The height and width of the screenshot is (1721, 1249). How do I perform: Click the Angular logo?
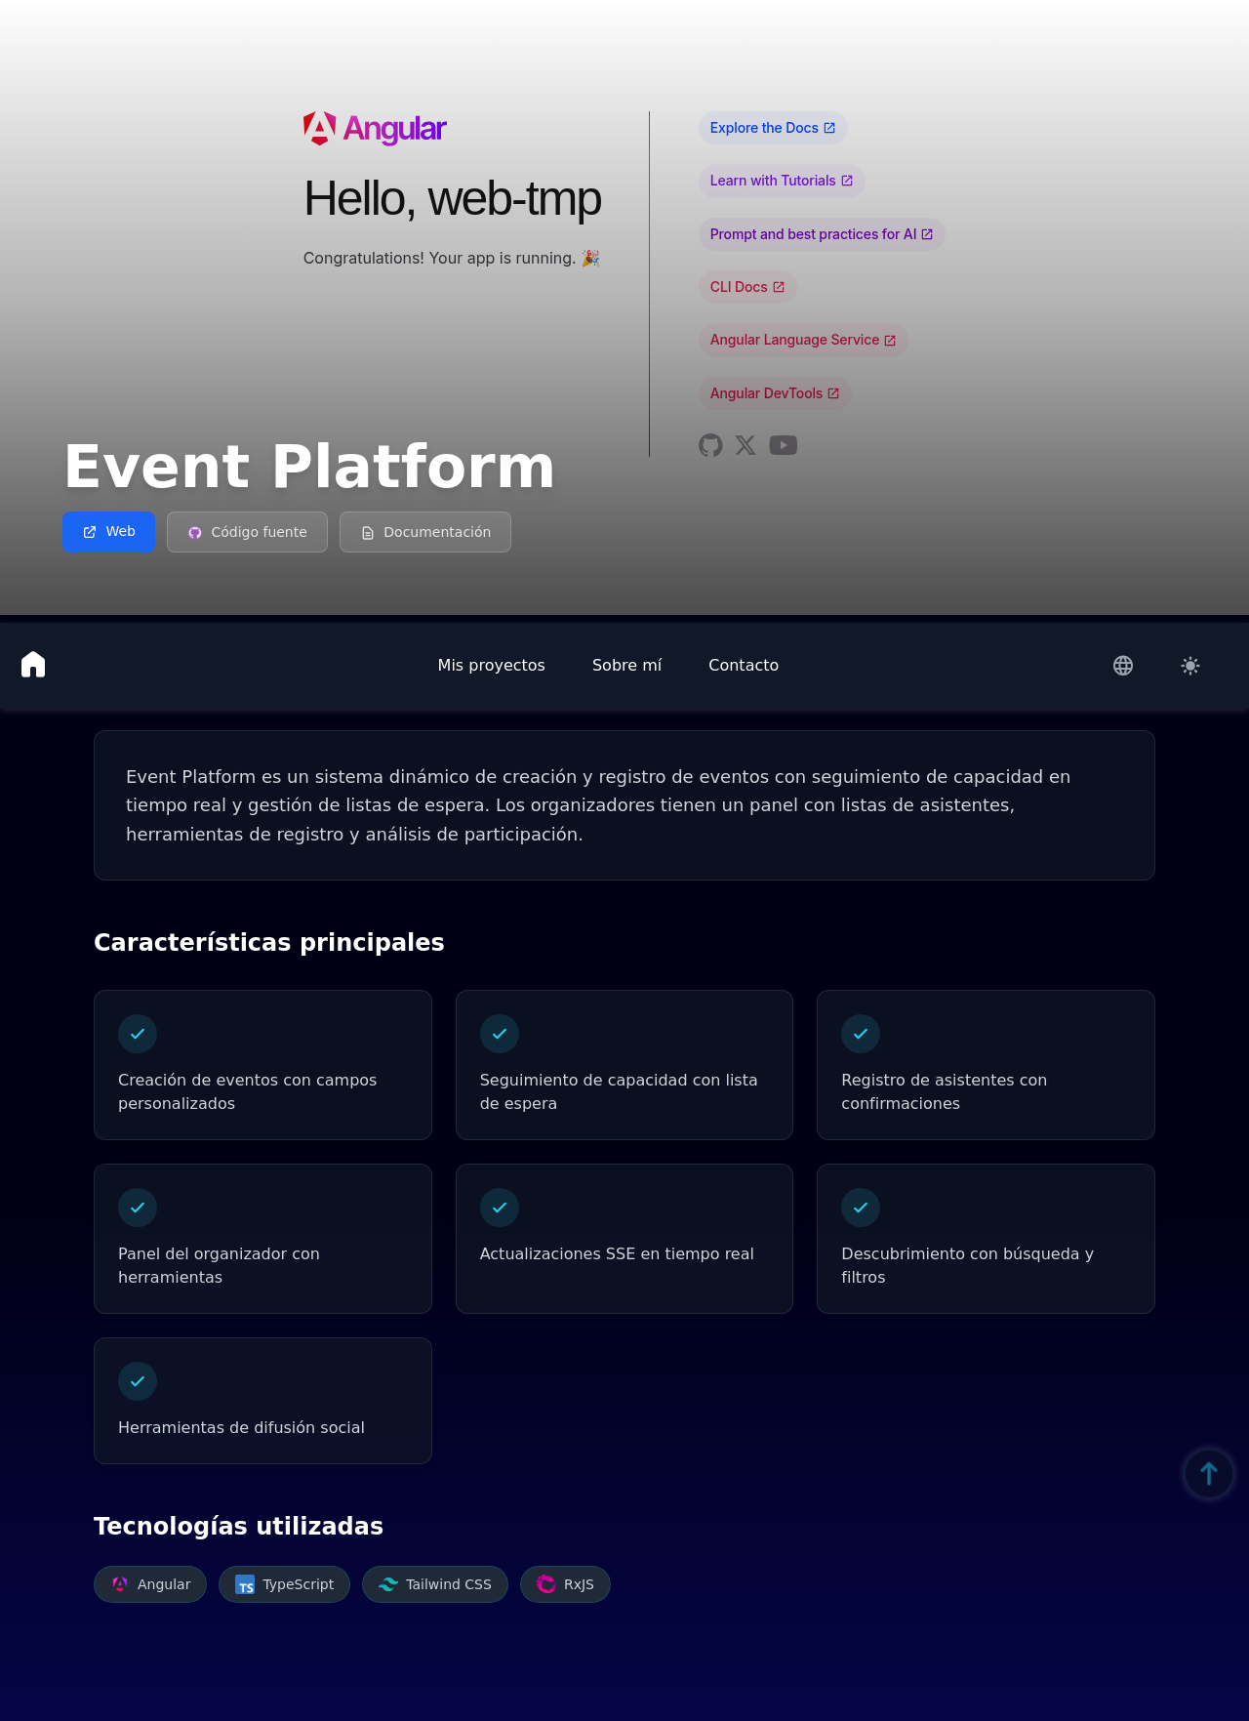click(x=375, y=128)
